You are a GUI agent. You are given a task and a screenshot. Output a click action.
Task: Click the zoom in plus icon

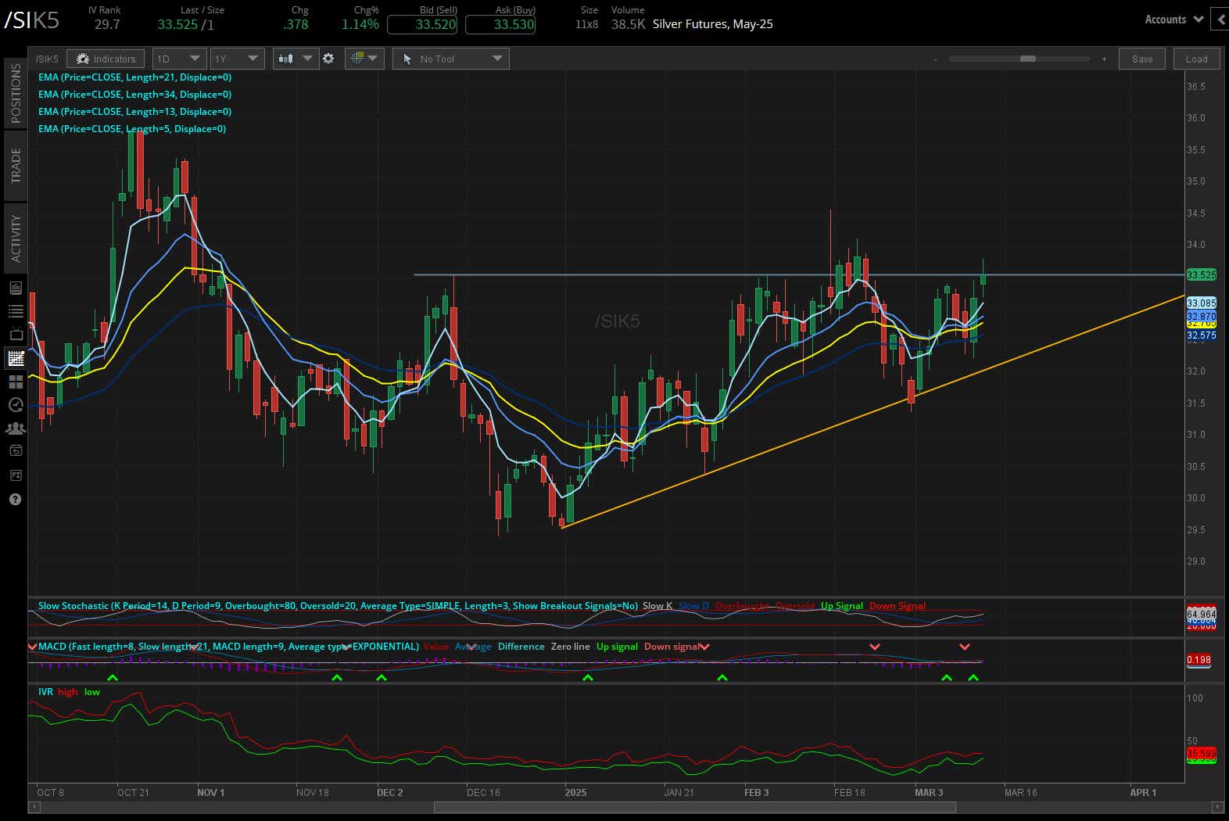[1104, 59]
